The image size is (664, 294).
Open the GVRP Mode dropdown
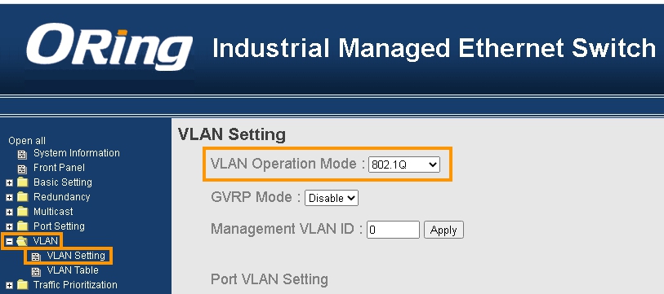(332, 198)
